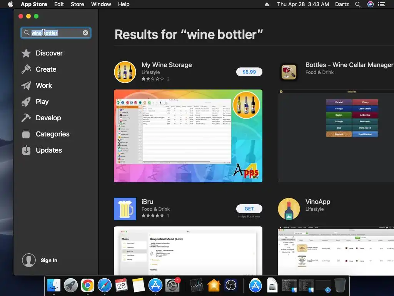Screen dimensions: 394x296
Task: Open the disk image file in dock
Action: pos(272,286)
